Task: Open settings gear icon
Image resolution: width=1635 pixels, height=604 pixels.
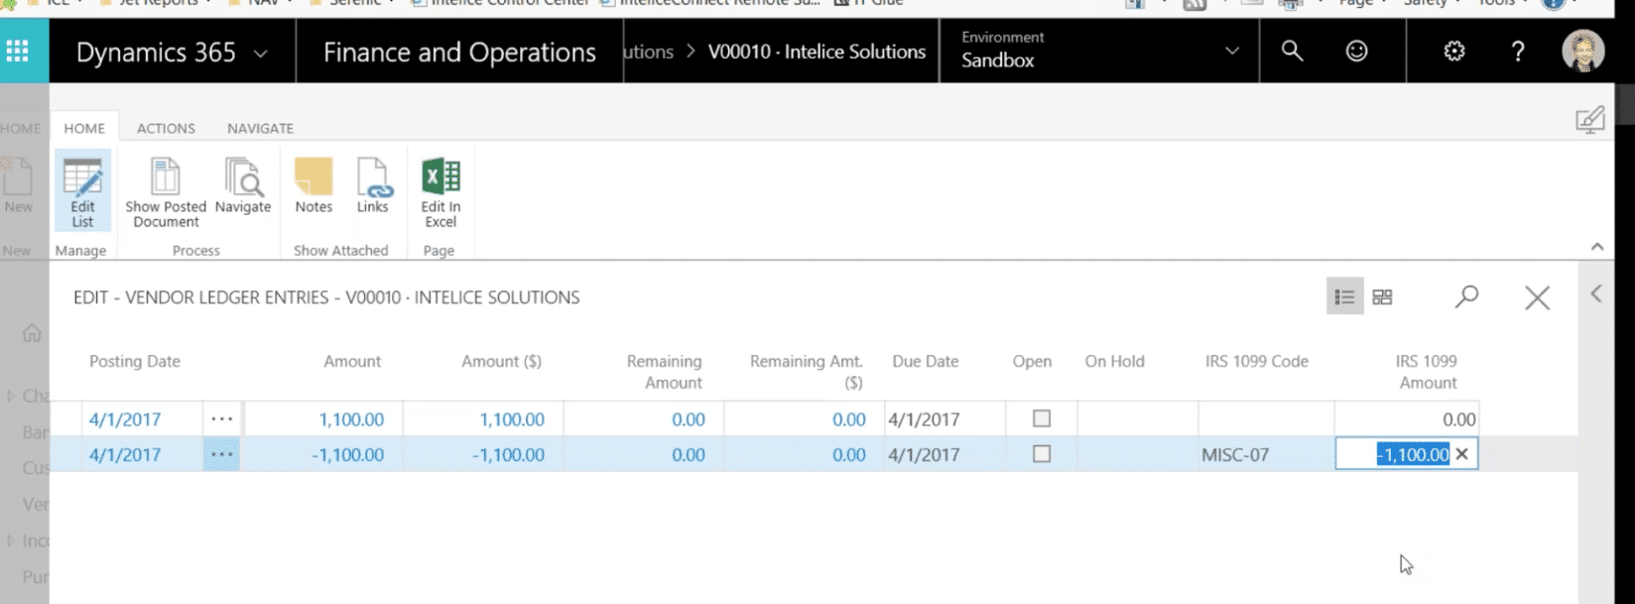Action: (1454, 51)
